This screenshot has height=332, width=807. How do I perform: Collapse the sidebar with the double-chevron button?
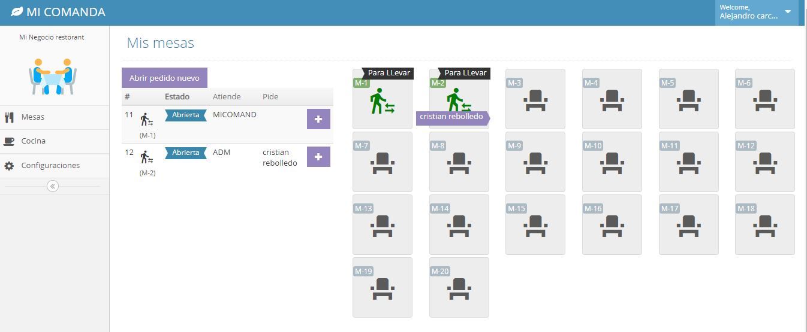tap(53, 186)
